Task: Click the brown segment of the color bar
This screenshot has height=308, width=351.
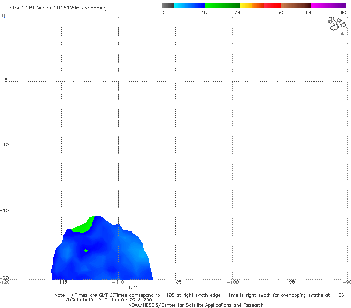Action: [x=296, y=6]
